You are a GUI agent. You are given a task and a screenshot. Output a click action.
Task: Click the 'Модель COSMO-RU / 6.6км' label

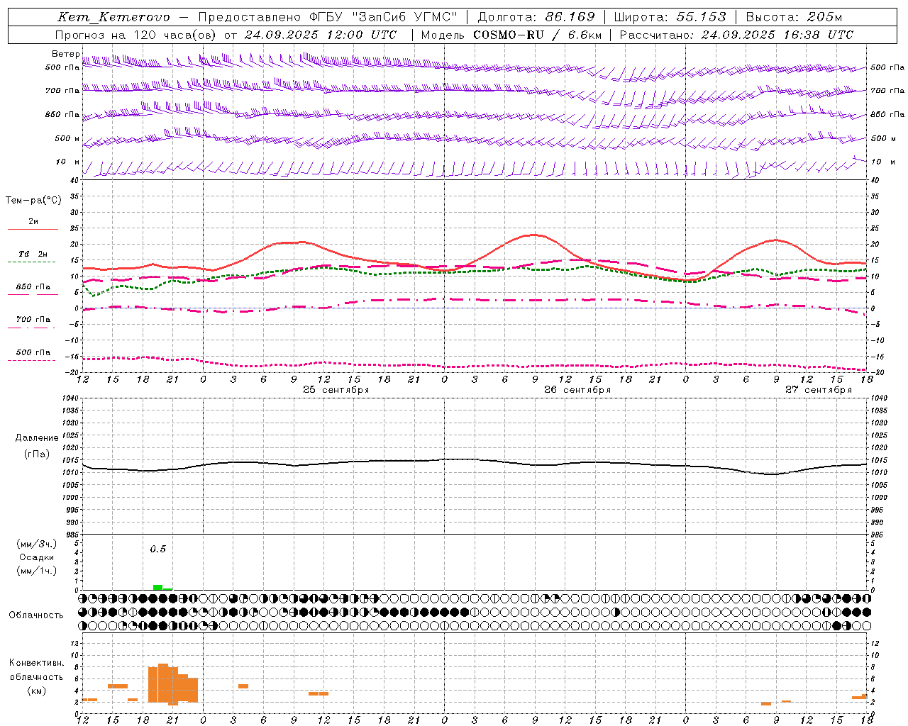tap(511, 35)
